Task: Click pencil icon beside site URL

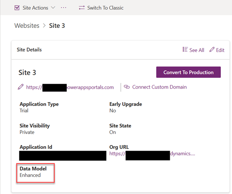Action: 21,87
